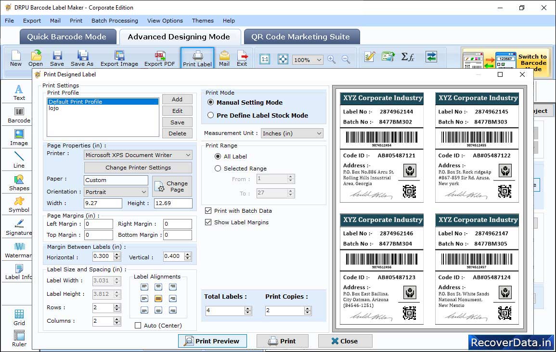Click the fit-to-window zoom icon

283,59
